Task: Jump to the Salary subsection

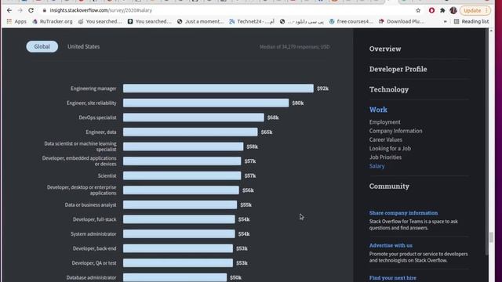Action: point(376,166)
